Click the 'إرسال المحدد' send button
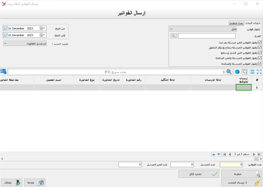Image resolution: width=263 pixels, height=187 pixels. tap(241, 183)
